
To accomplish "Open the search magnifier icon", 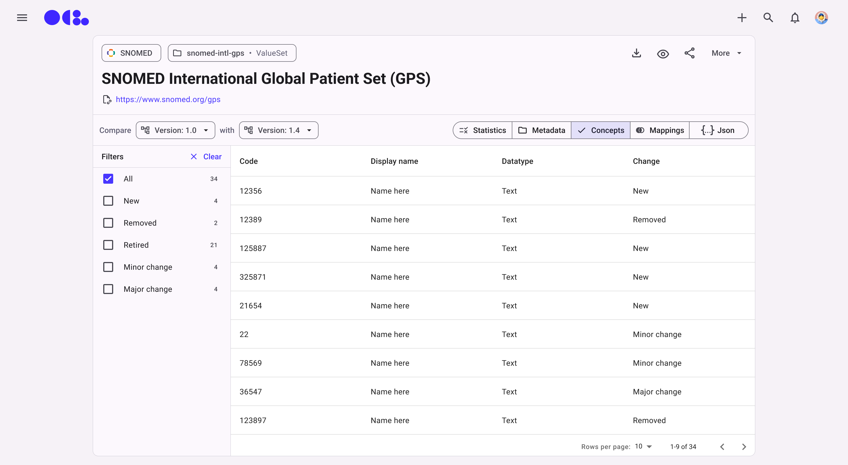I will pos(768,18).
